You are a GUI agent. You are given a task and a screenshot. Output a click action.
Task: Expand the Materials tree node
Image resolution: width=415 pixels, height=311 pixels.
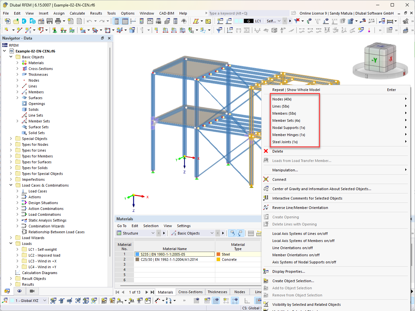[18, 63]
